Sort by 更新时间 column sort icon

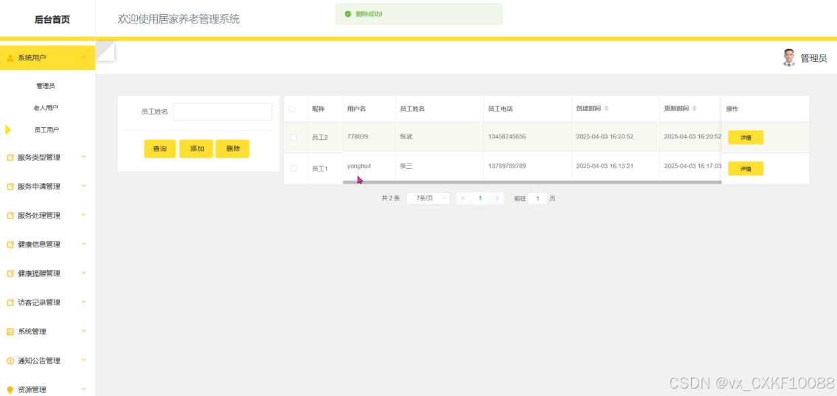pyautogui.click(x=694, y=108)
